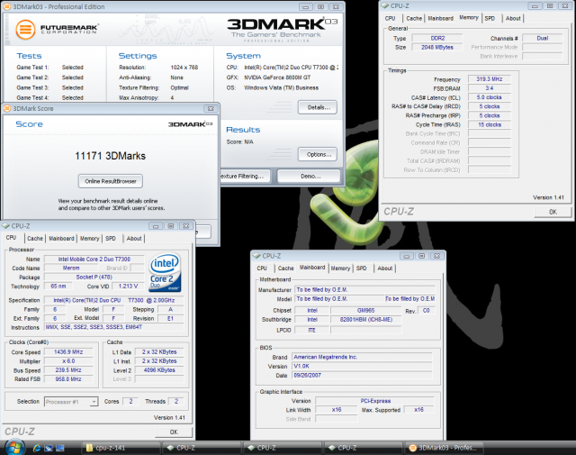Open CPU tab in CPU-Z Mainboard window
Image resolution: width=576 pixels, height=455 pixels.
[262, 268]
